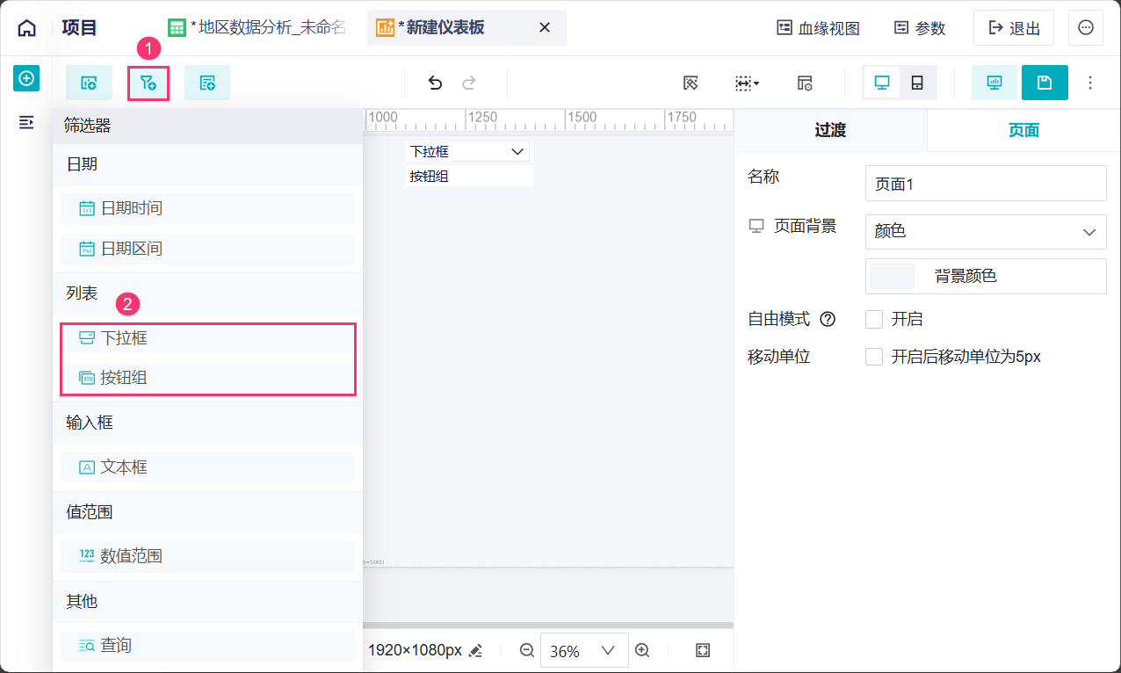Click the home icon

point(27,28)
